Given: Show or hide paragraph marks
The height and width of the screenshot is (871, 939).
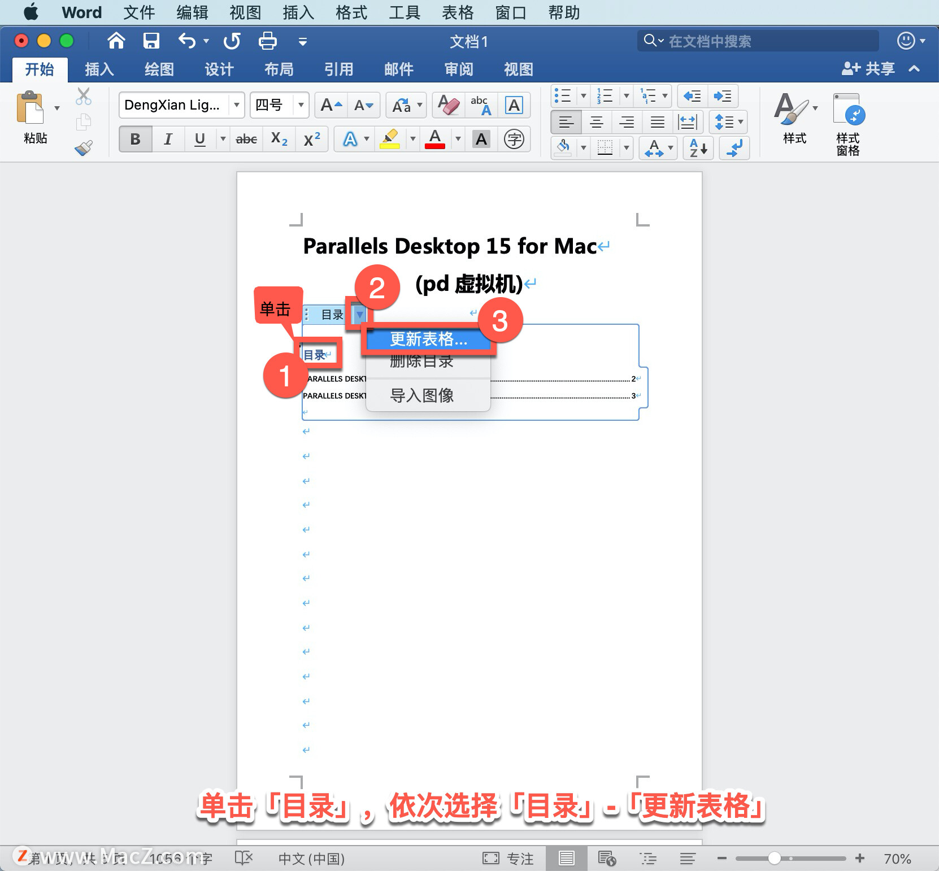Looking at the screenshot, I should pos(734,148).
